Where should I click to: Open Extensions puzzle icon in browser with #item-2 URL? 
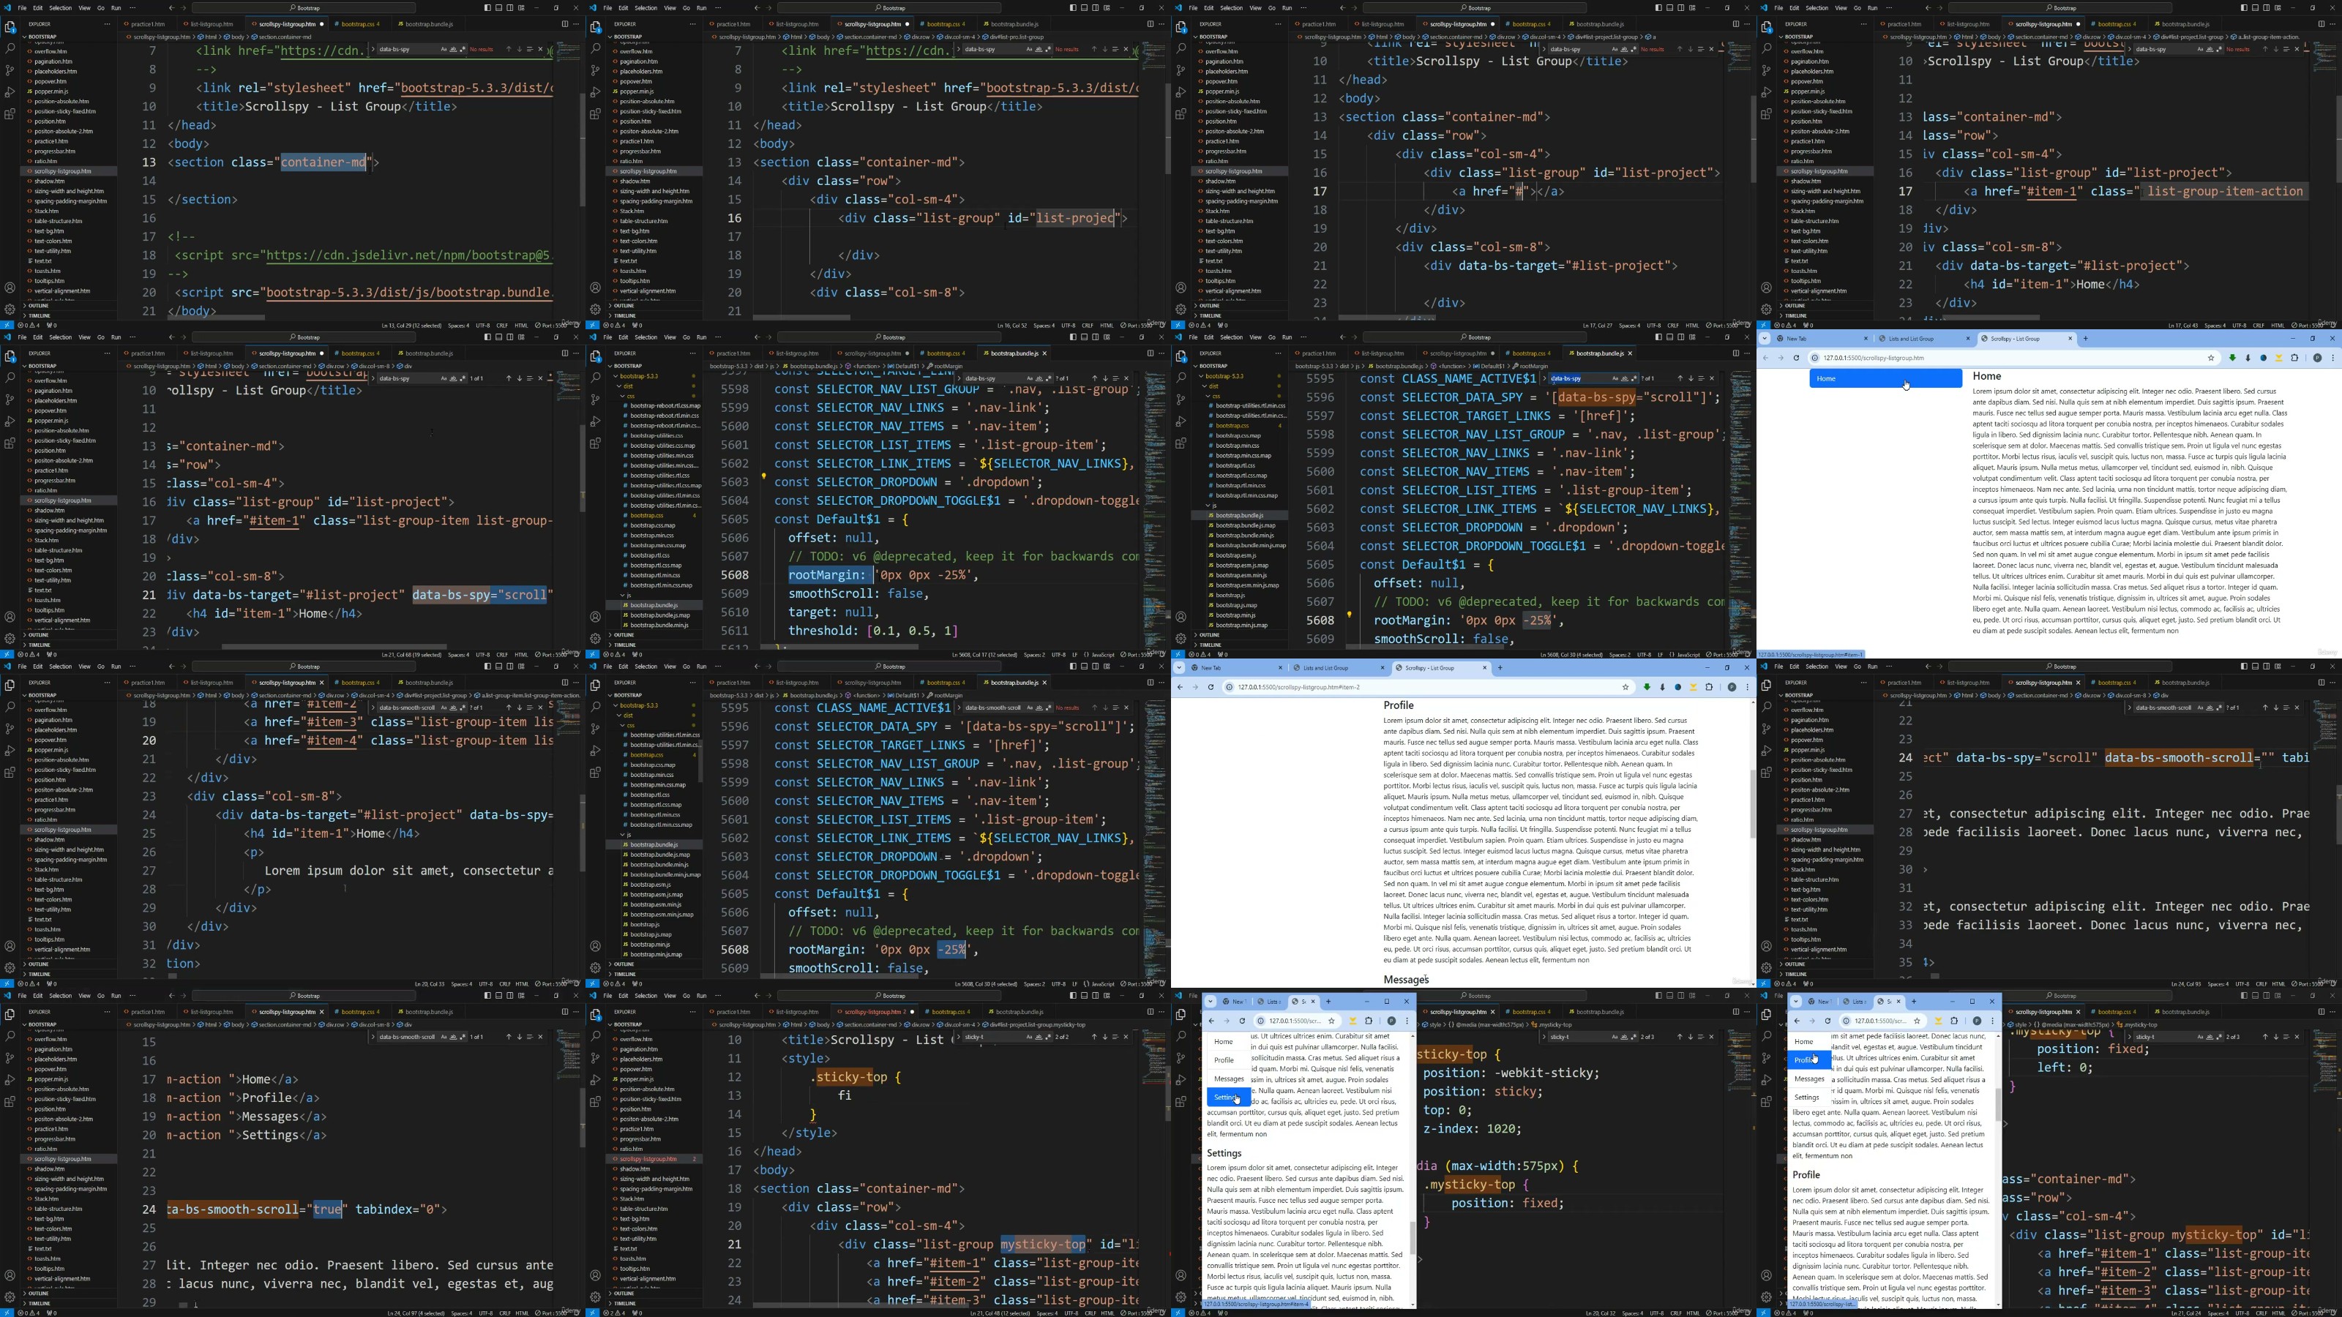coord(1709,687)
